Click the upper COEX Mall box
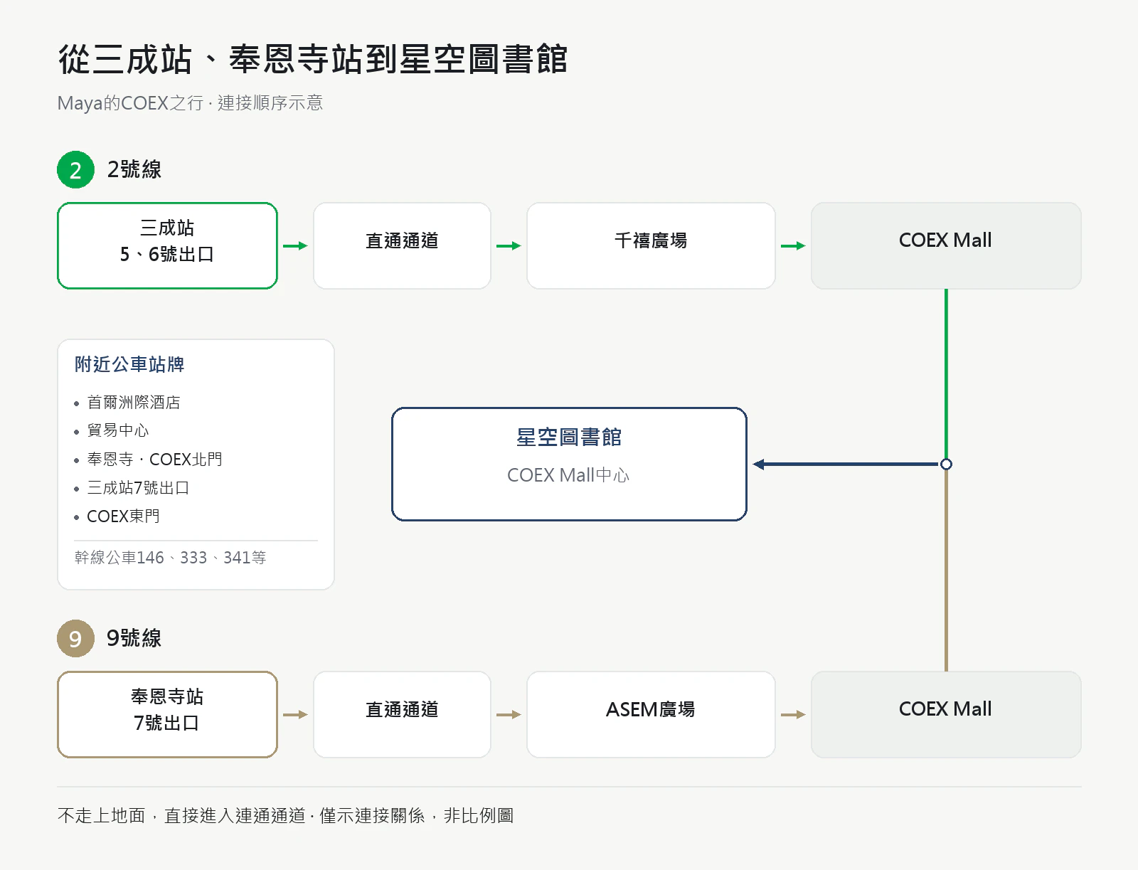Viewport: 1138px width, 870px height. pyautogui.click(x=946, y=245)
